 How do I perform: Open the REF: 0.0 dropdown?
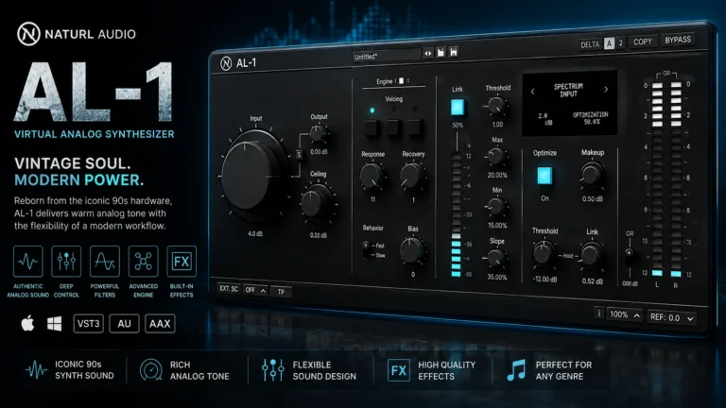[671, 317]
